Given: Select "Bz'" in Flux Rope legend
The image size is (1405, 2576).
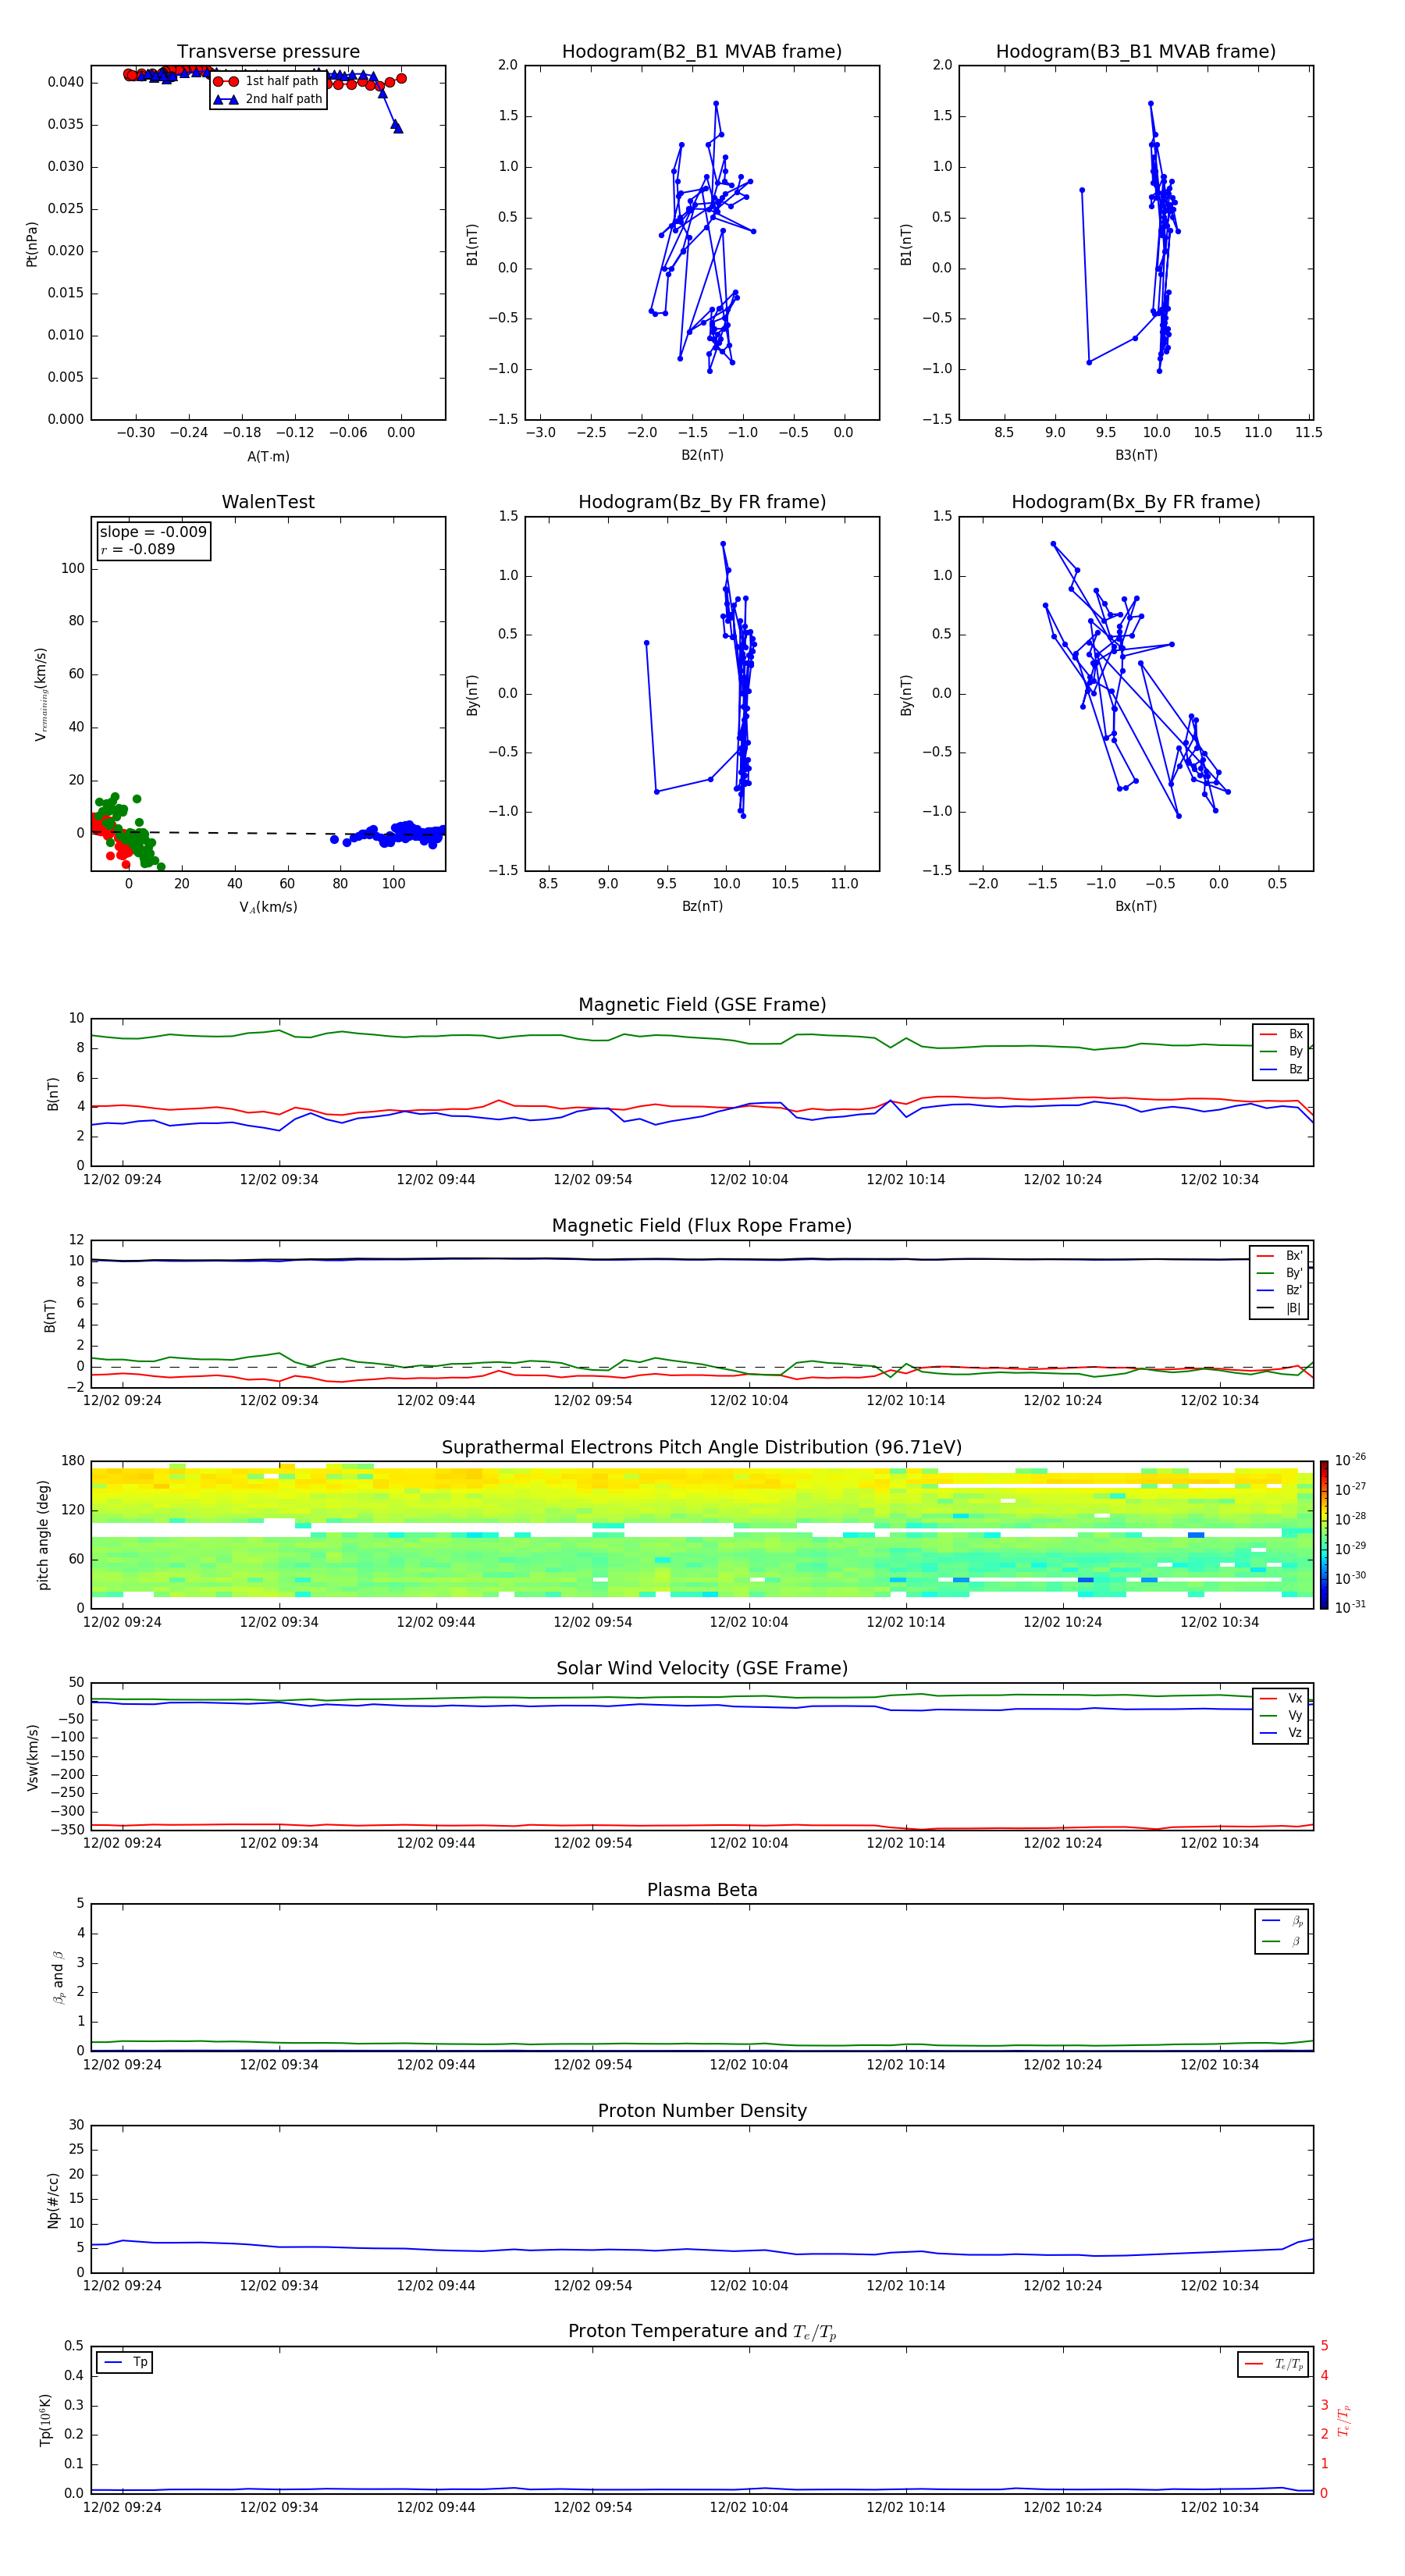Looking at the screenshot, I should [1279, 1290].
